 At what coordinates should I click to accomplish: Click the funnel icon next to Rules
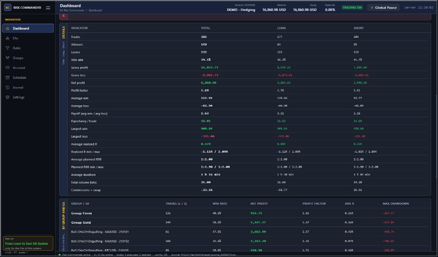click(8, 48)
